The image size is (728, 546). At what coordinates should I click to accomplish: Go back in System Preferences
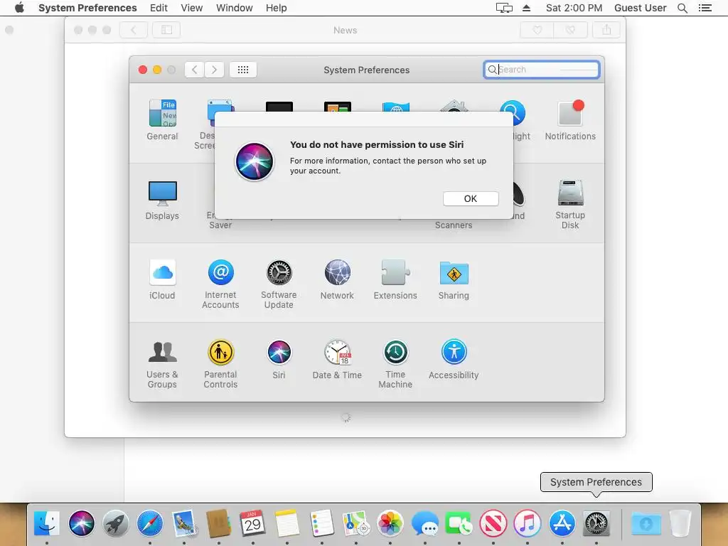(x=195, y=70)
